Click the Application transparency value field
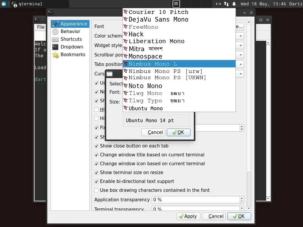This screenshot has width=303, height=227. 196,200
